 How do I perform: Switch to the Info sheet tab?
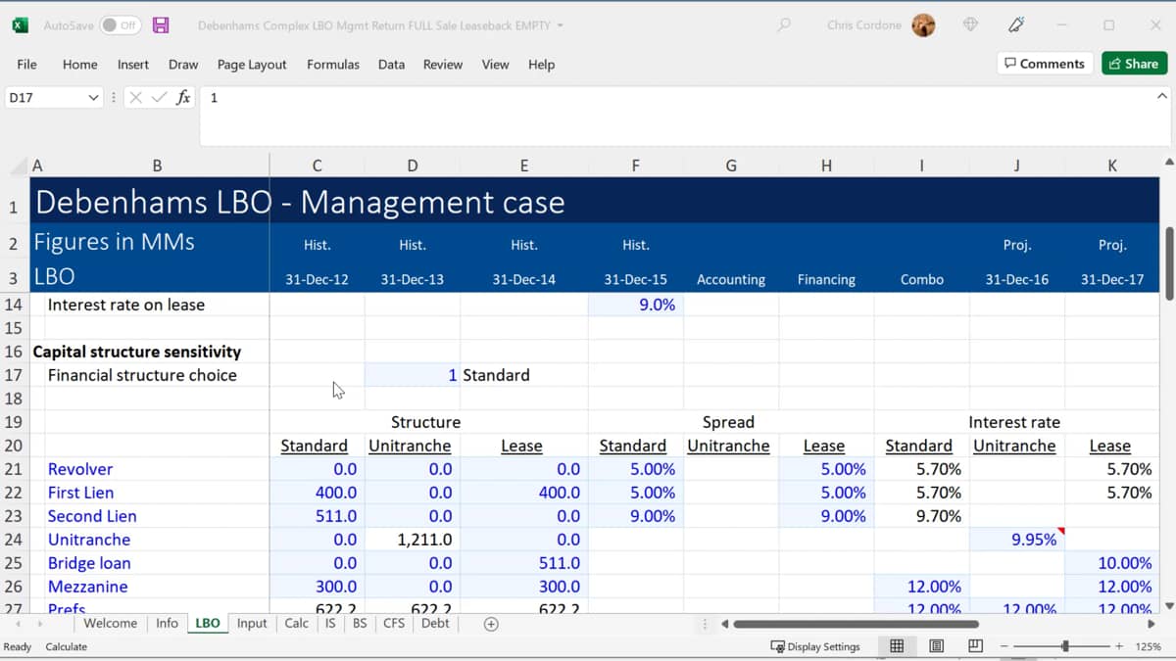coord(168,623)
